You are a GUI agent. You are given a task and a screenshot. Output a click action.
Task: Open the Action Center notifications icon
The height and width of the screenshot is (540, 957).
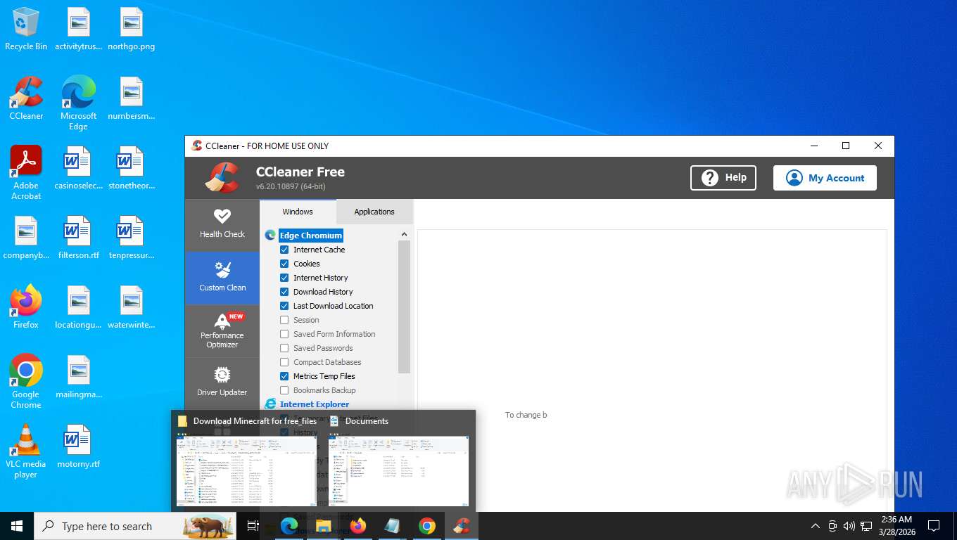pos(934,526)
